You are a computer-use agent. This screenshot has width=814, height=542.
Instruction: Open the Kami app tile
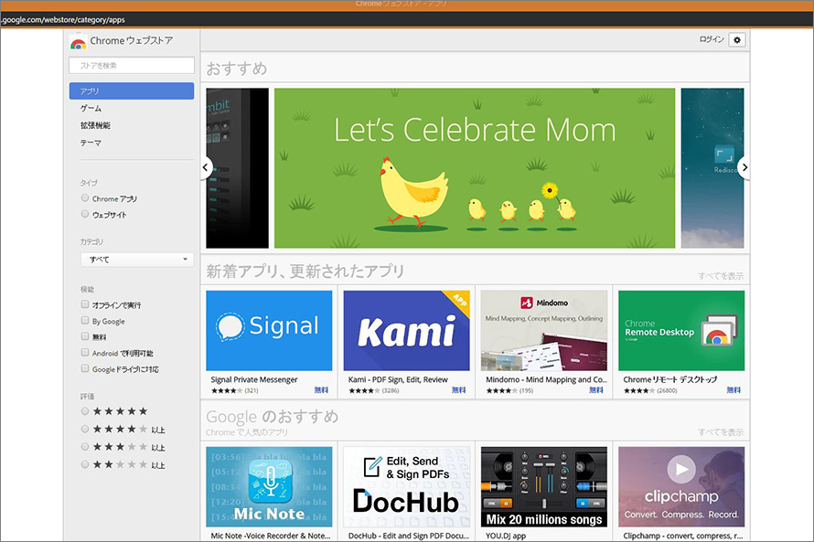406,330
